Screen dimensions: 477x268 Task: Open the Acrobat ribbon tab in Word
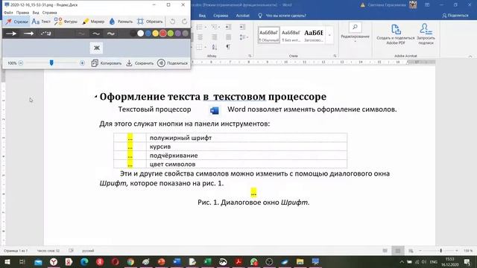(x=243, y=16)
